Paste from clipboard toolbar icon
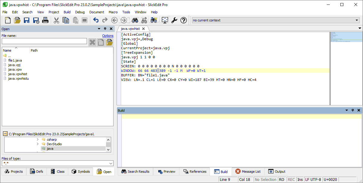363x183 pixels. 75,20
